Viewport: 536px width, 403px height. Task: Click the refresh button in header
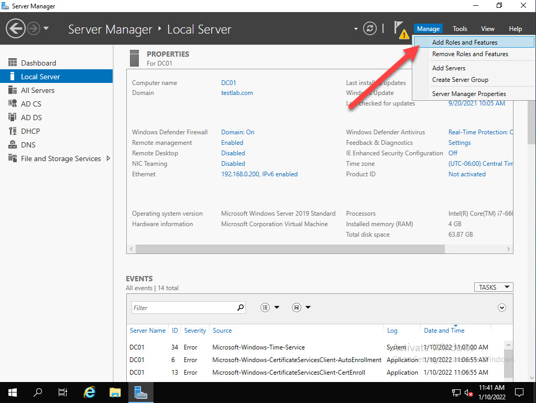pos(369,28)
